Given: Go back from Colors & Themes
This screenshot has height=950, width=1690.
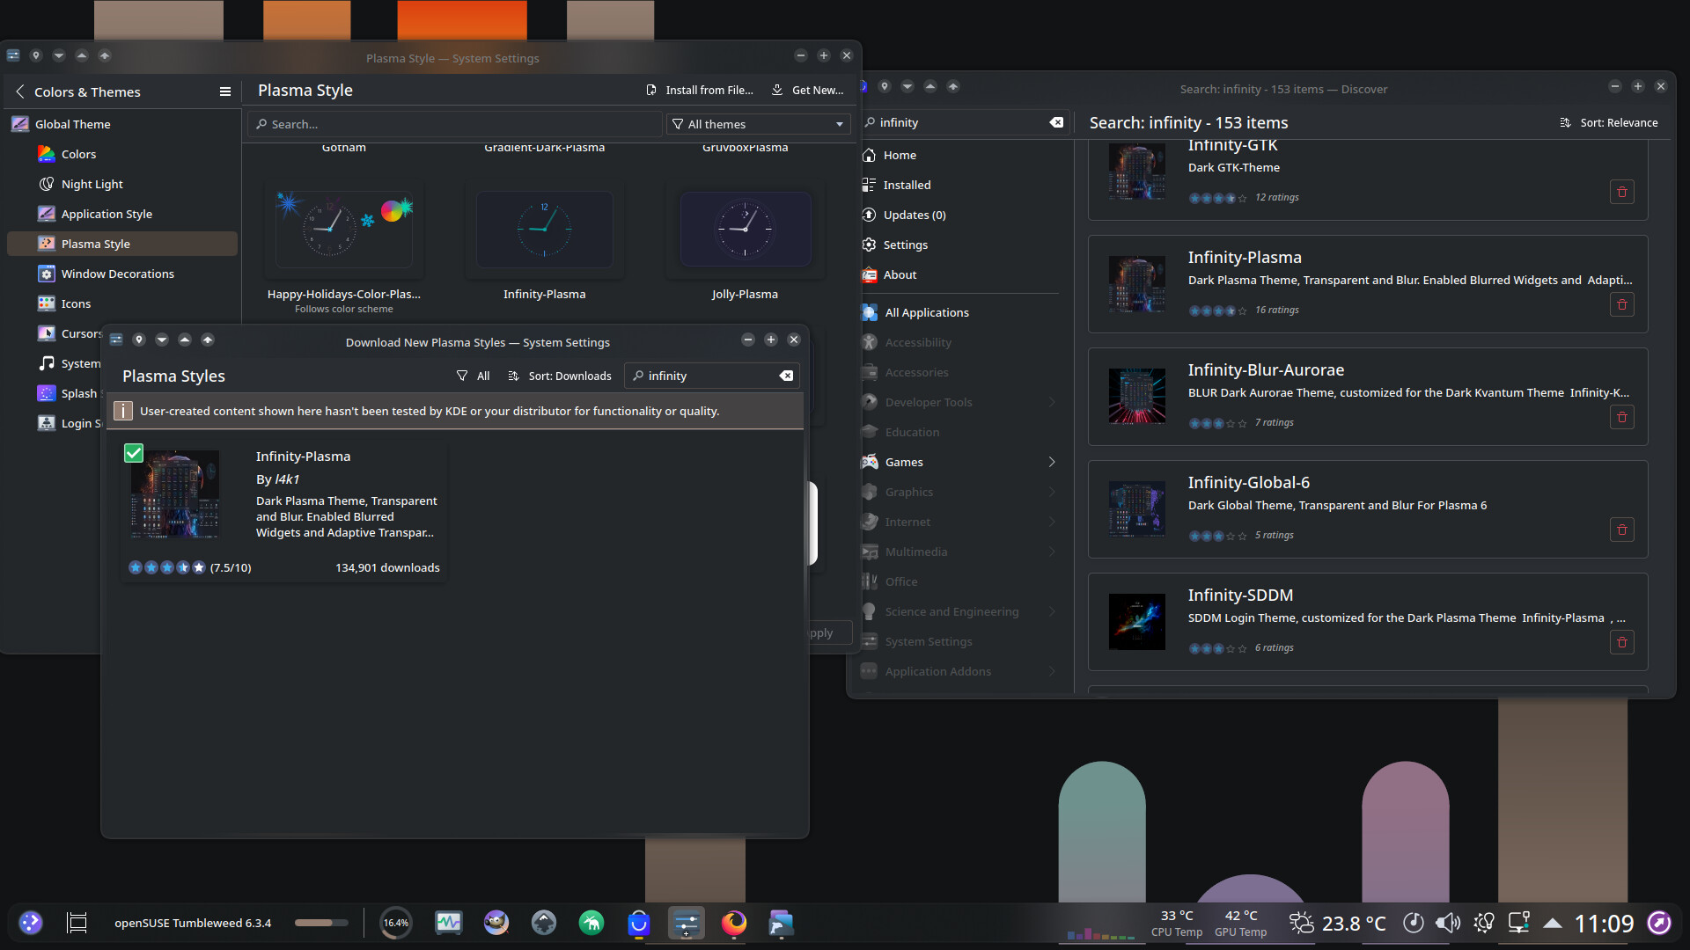Looking at the screenshot, I should tap(20, 91).
